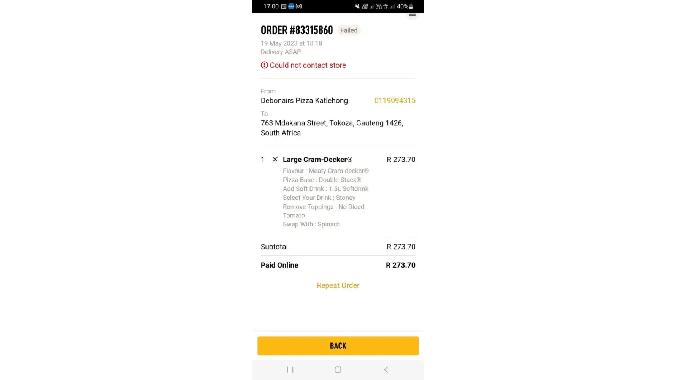Tap the blue app notification icon
The image size is (676, 380).
pyautogui.click(x=291, y=6)
